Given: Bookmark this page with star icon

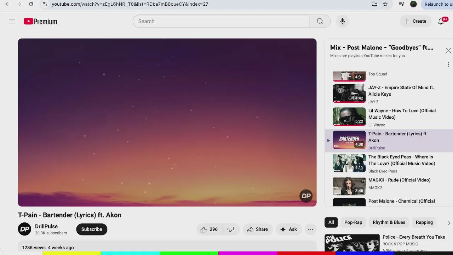Looking at the screenshot, I should coord(385,4).
